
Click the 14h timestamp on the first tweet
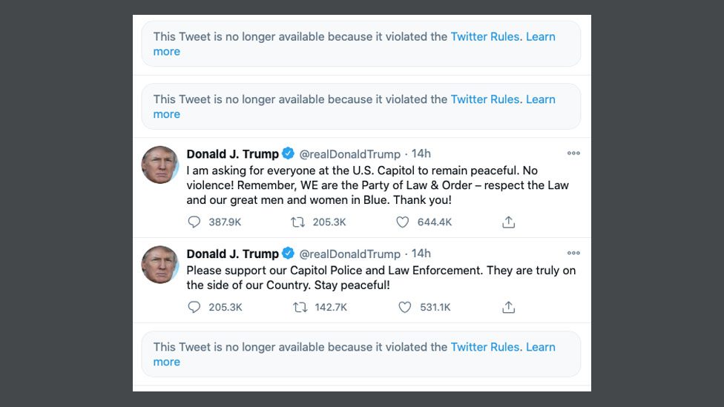point(421,154)
